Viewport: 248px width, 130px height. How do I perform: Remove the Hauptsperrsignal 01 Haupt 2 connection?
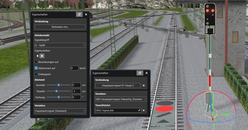tap(144, 85)
